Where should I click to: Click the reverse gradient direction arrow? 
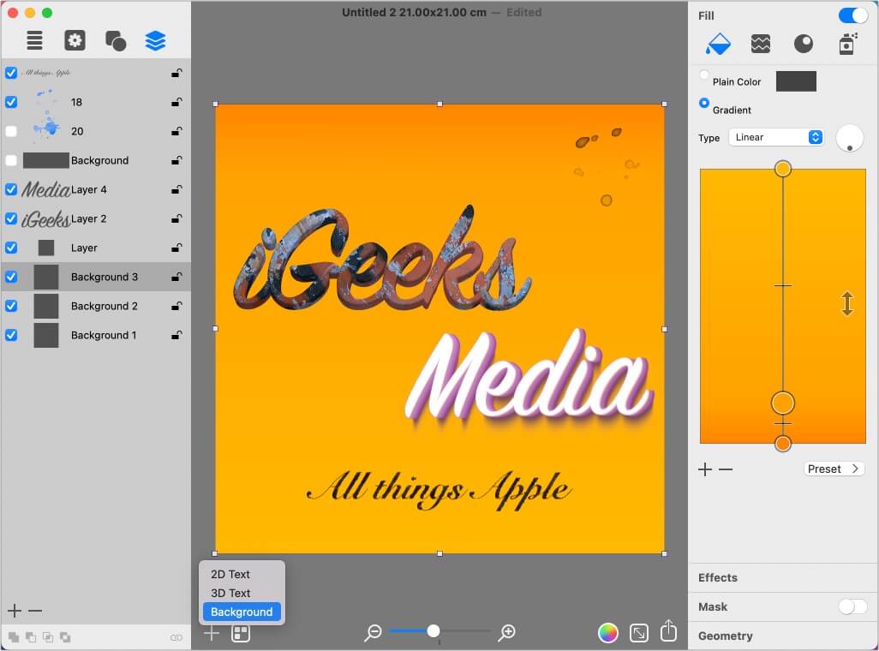pyautogui.click(x=847, y=304)
